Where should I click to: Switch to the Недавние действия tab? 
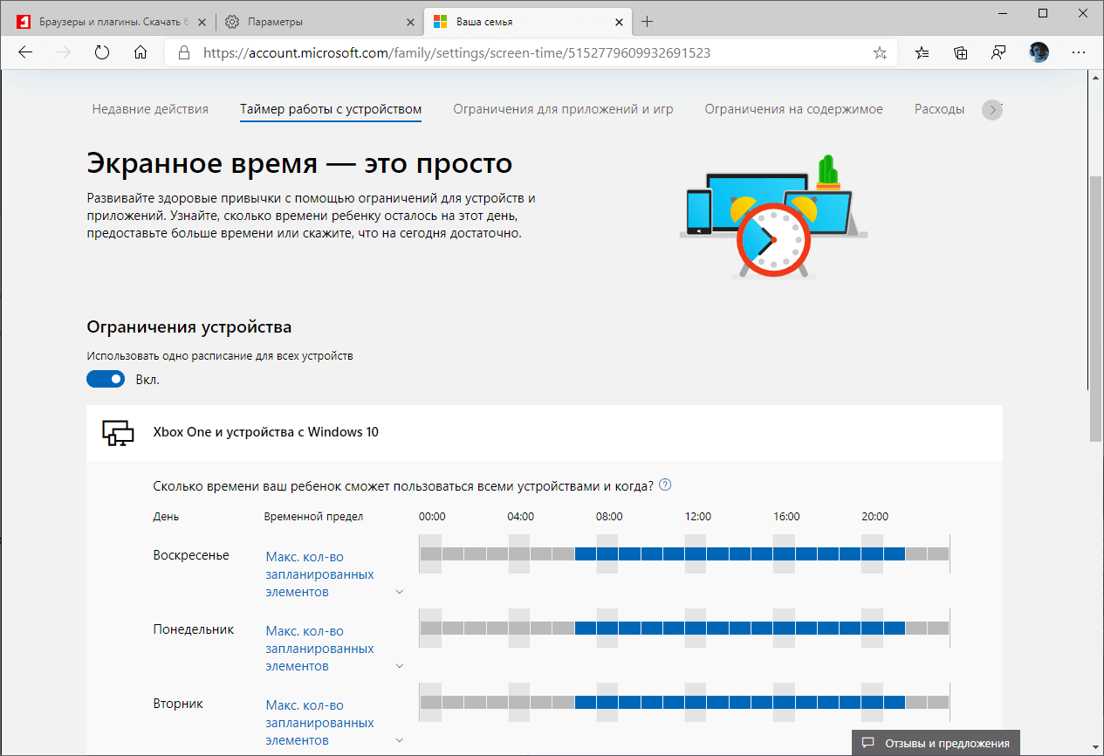pos(149,109)
